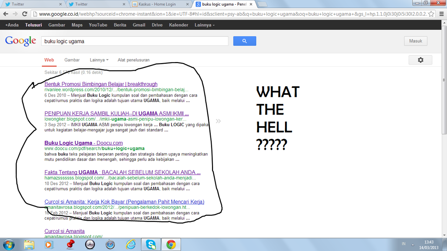Click the Chrome back arrow button

pyautogui.click(x=6, y=14)
